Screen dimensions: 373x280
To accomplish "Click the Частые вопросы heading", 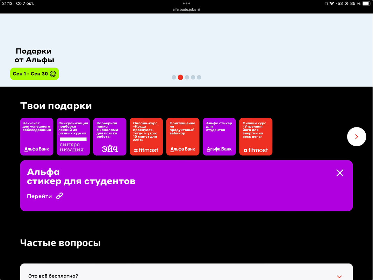I will coord(60,243).
